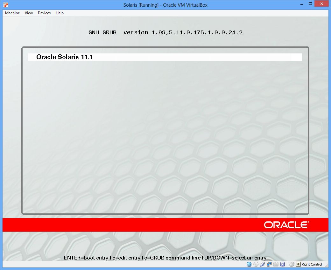Click the Right Control host key label

click(x=312, y=264)
